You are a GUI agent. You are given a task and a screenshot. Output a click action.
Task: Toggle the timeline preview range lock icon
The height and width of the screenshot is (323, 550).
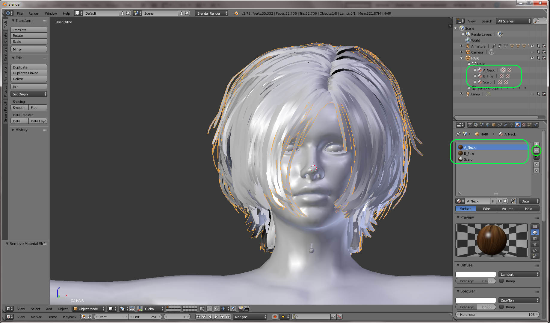coord(89,317)
